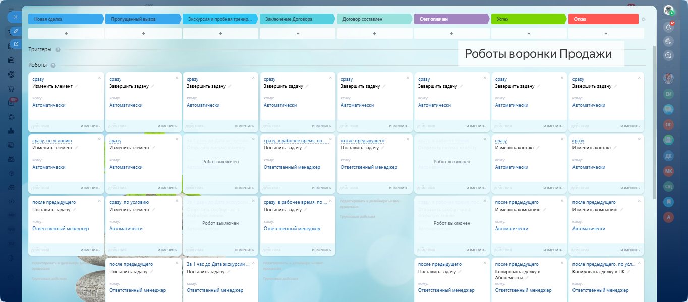Image resolution: width=688 pixels, height=302 pixels.
Task: Add trigger plus under Пропущенный вызов
Action: coord(143,33)
